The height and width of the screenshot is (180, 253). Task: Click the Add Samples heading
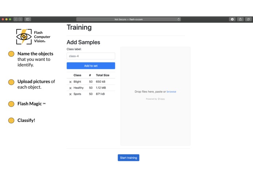83,42
